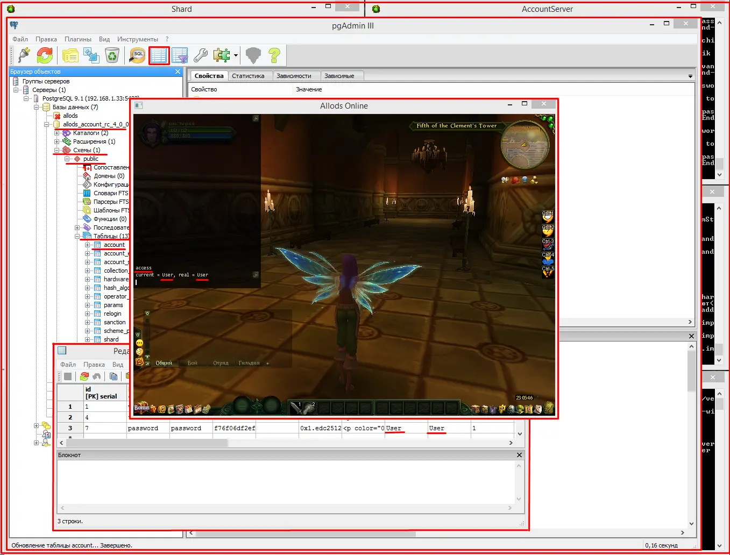Viewport: 730px width, 555px height.
Task: Click the Refresh object toolbar icon
Action: [x=45, y=55]
